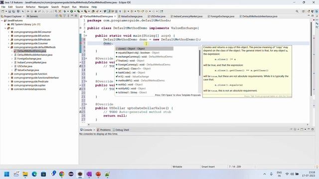Click the Debug bug toolbar icon
The height and width of the screenshot is (179, 319).
point(65,11)
